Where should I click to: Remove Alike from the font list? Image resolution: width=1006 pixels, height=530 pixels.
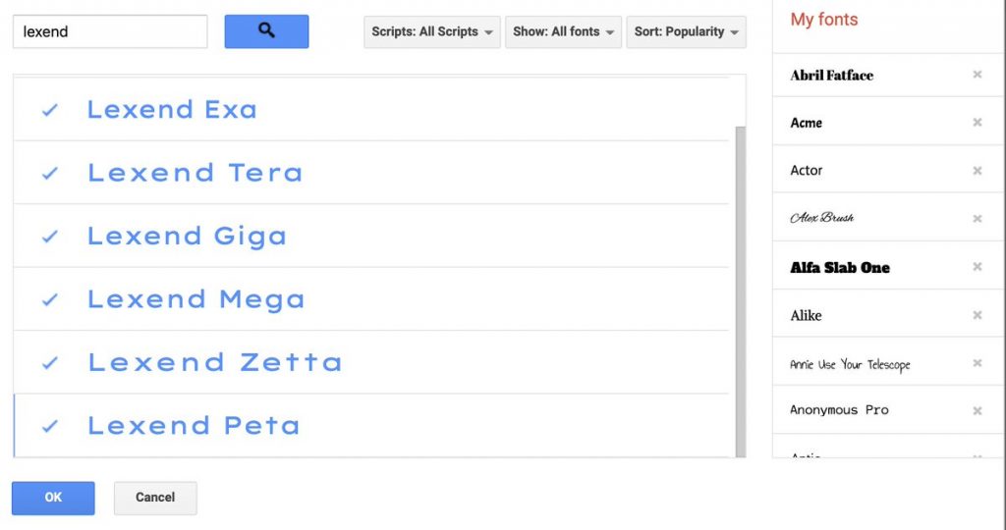(978, 315)
